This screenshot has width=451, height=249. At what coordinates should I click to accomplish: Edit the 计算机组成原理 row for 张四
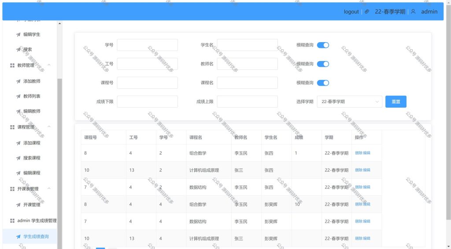366,170
